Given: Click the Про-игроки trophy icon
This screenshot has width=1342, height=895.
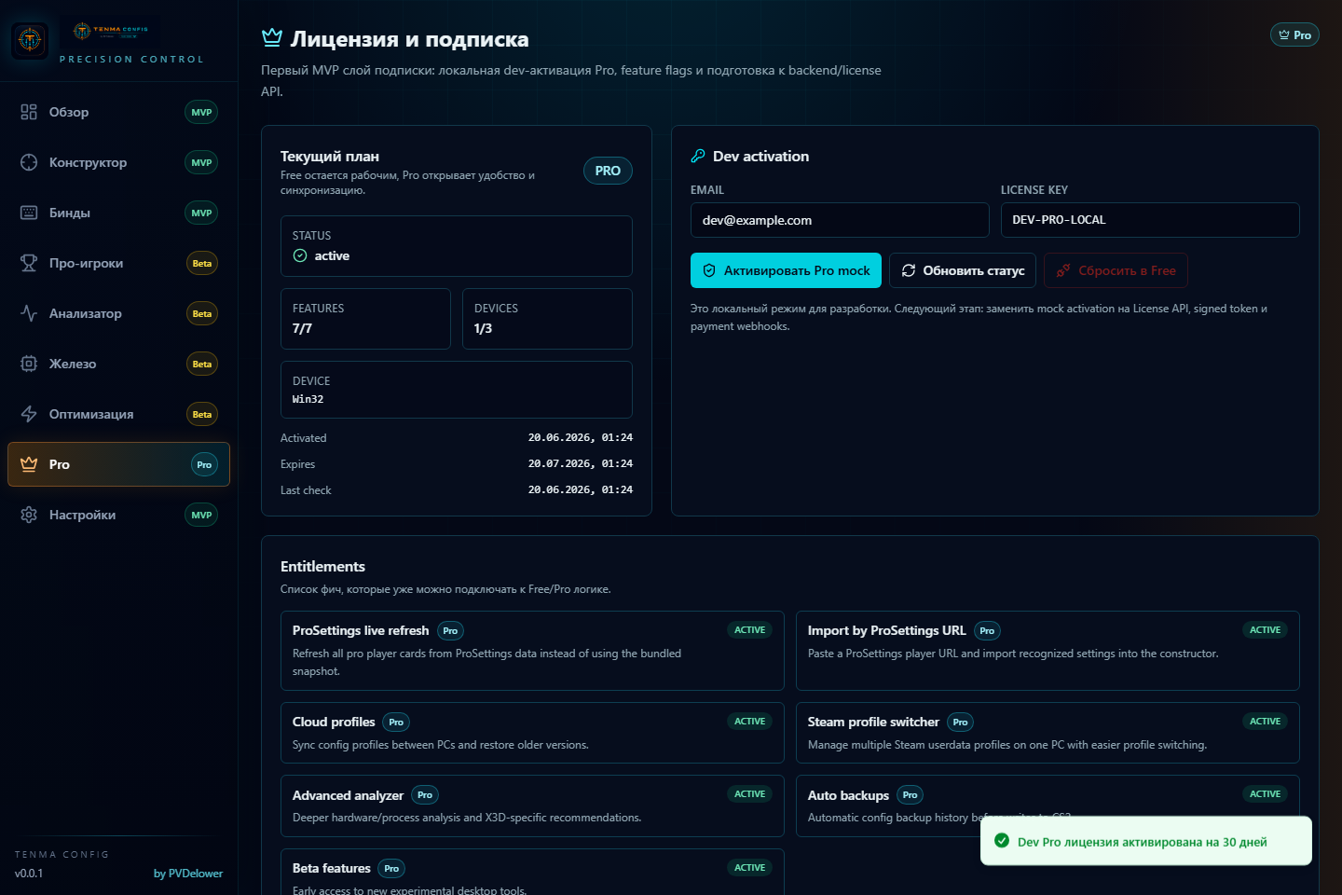Looking at the screenshot, I should 29,263.
